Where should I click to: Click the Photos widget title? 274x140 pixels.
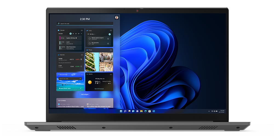[90, 50]
